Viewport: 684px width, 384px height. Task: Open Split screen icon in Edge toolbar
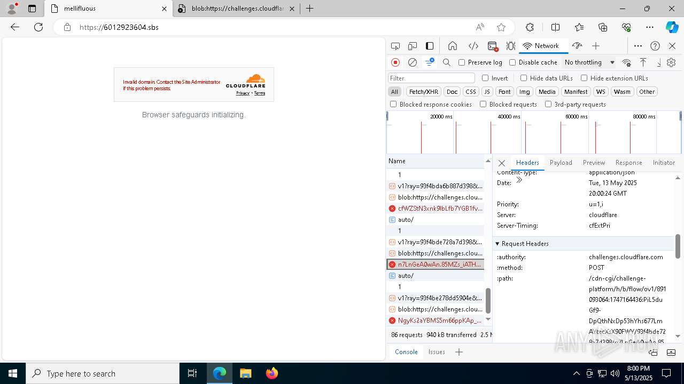(x=555, y=27)
